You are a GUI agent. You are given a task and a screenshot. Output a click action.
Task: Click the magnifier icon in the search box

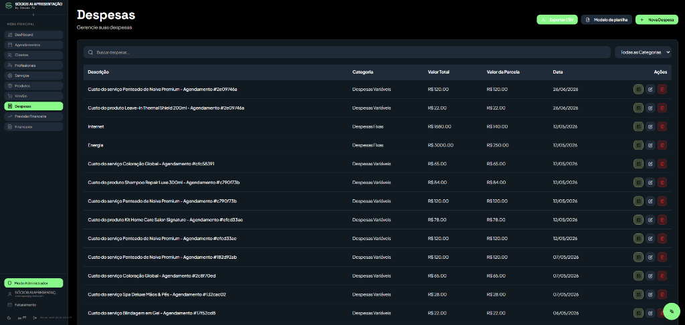90,52
